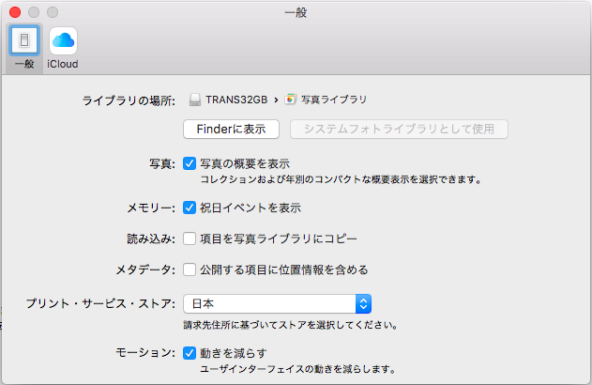Open the プリント・サービス・ストア dropdown showing 日本
This screenshot has width=592, height=385.
pos(278,303)
